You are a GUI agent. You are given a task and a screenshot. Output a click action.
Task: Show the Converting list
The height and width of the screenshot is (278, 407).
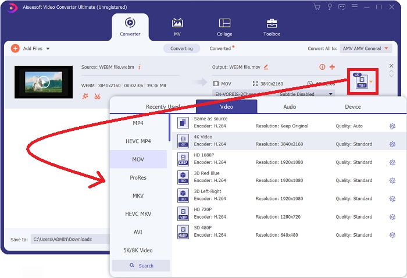tap(181, 48)
